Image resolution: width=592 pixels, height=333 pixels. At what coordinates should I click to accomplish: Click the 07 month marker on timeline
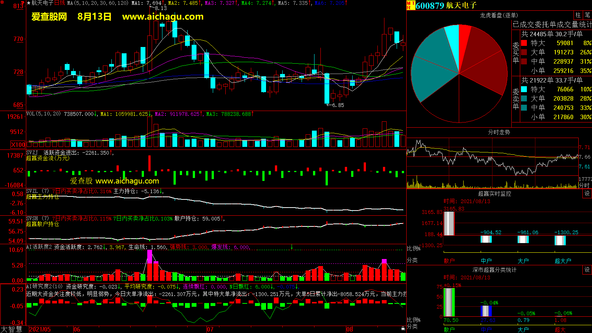[x=210, y=329]
